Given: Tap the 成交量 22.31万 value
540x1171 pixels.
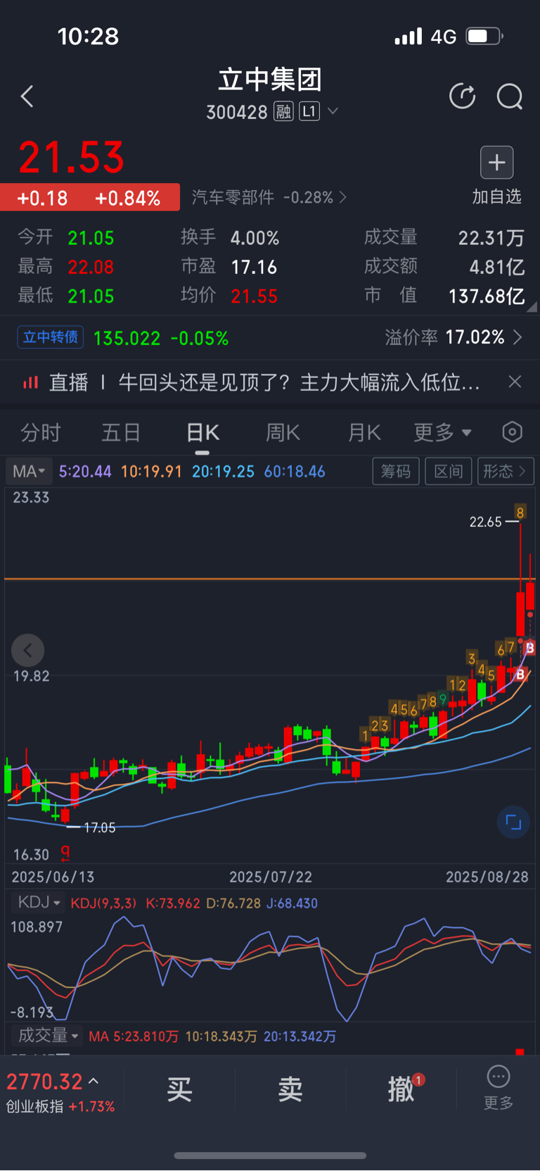Looking at the screenshot, I should tap(491, 238).
